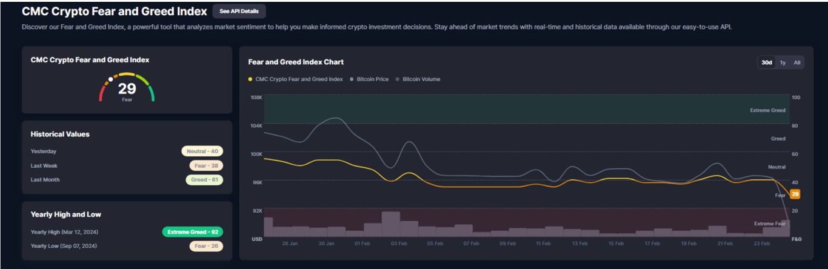The width and height of the screenshot is (828, 269).
Task: Toggle Bitcoin Price legend series
Action: click(369, 79)
